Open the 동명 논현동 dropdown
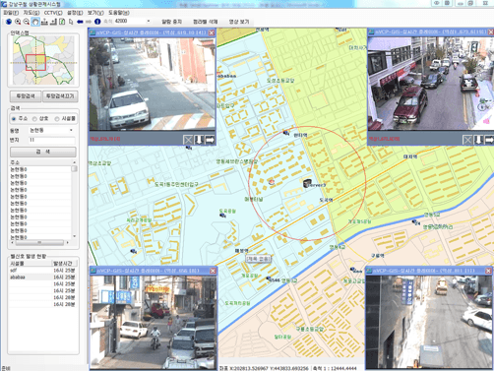Screen dimensions: 494x371 point(71,131)
